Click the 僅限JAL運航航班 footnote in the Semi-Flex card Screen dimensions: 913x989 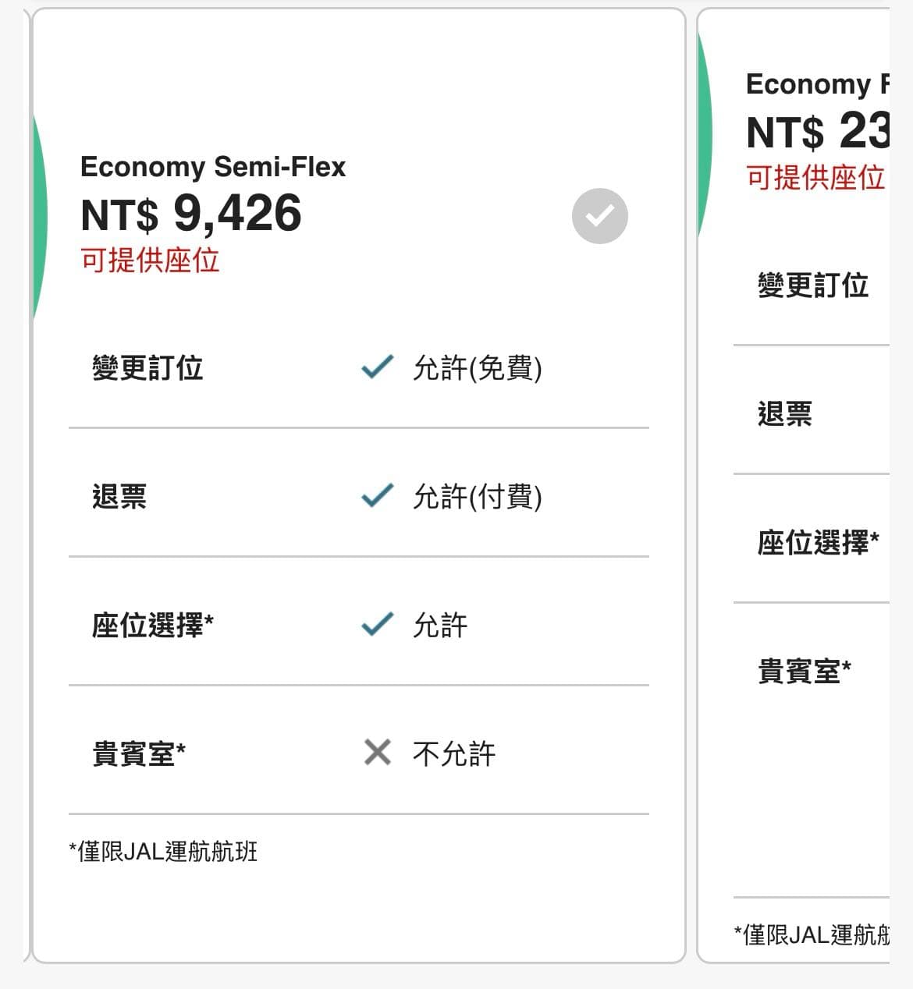click(x=163, y=852)
